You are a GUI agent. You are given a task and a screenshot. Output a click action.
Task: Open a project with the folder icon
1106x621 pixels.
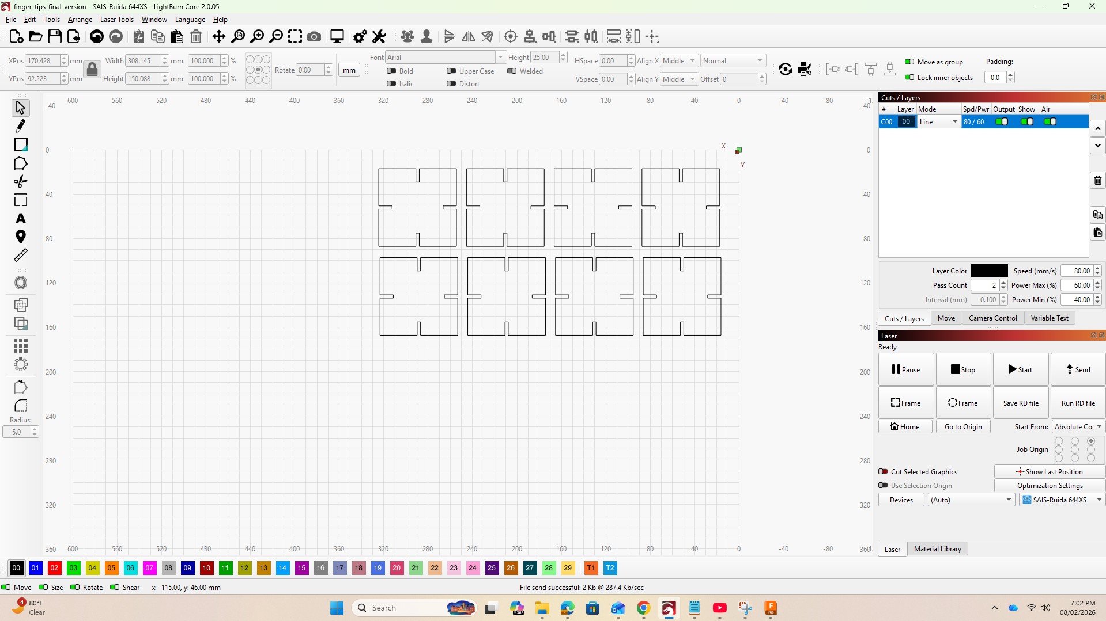[x=35, y=37]
